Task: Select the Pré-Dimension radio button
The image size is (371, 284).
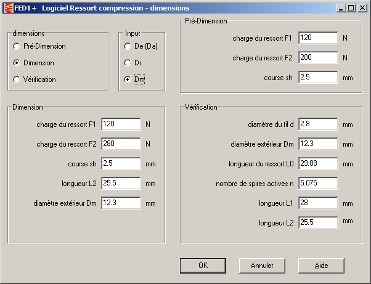Action: click(x=17, y=46)
